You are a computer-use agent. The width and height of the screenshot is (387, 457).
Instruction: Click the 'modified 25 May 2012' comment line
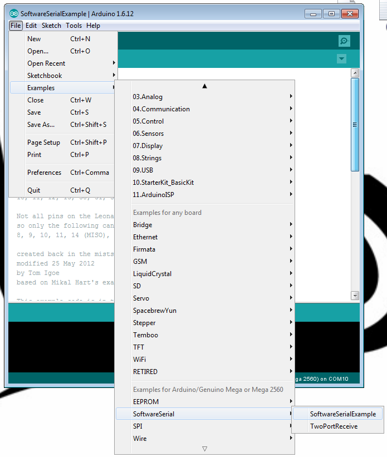point(56,263)
